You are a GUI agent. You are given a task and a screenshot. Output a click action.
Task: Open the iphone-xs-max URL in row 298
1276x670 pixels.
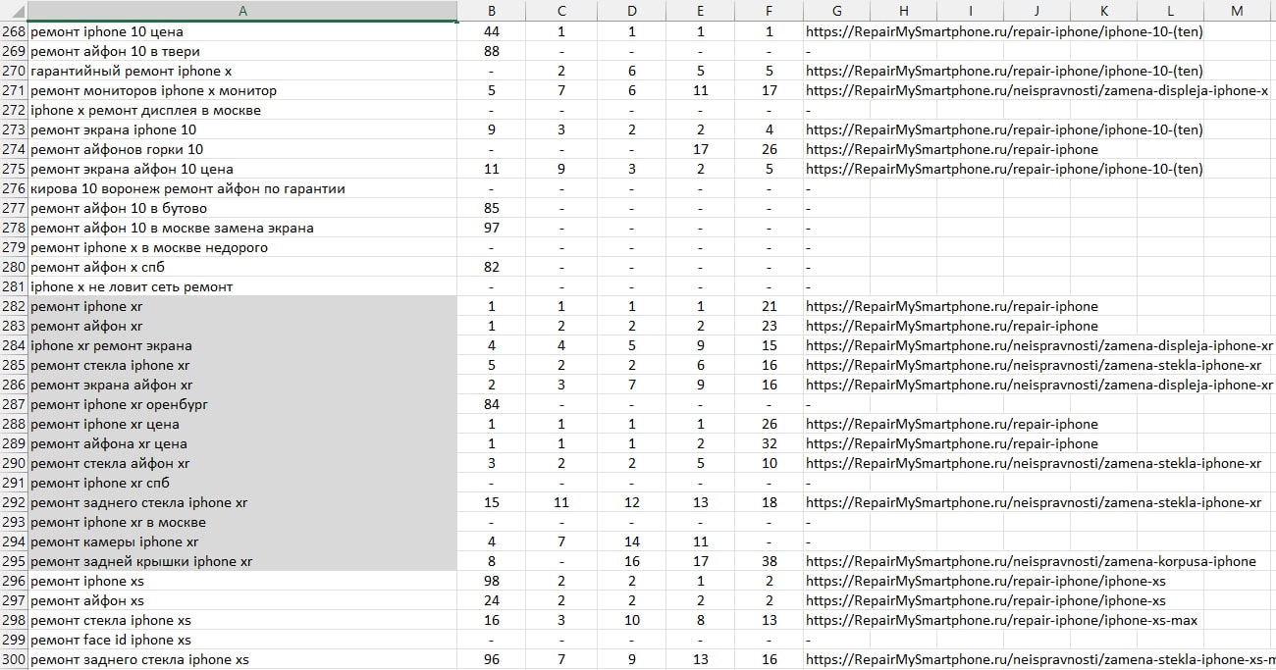pyautogui.click(x=1001, y=620)
